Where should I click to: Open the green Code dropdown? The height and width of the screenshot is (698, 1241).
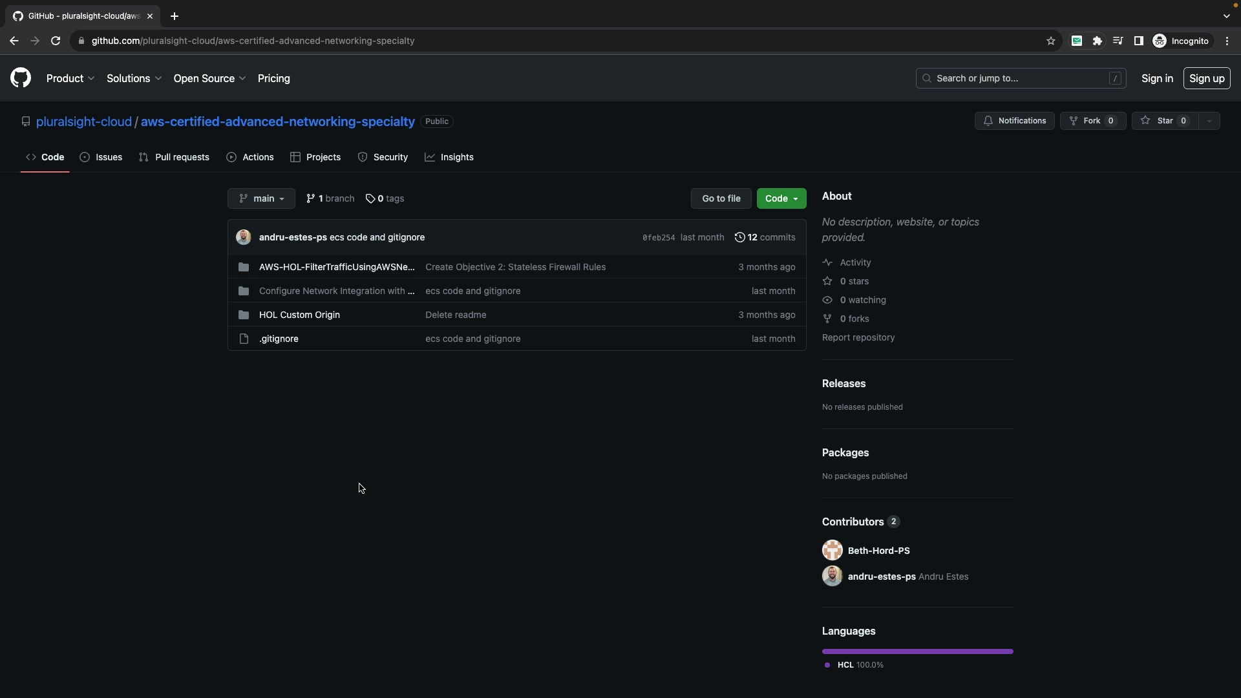(x=781, y=198)
